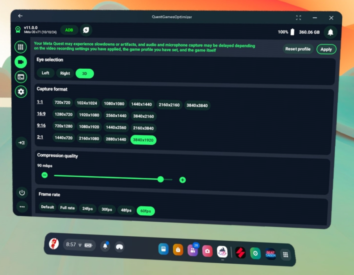Set frame rate to 30fps

[x=107, y=209]
